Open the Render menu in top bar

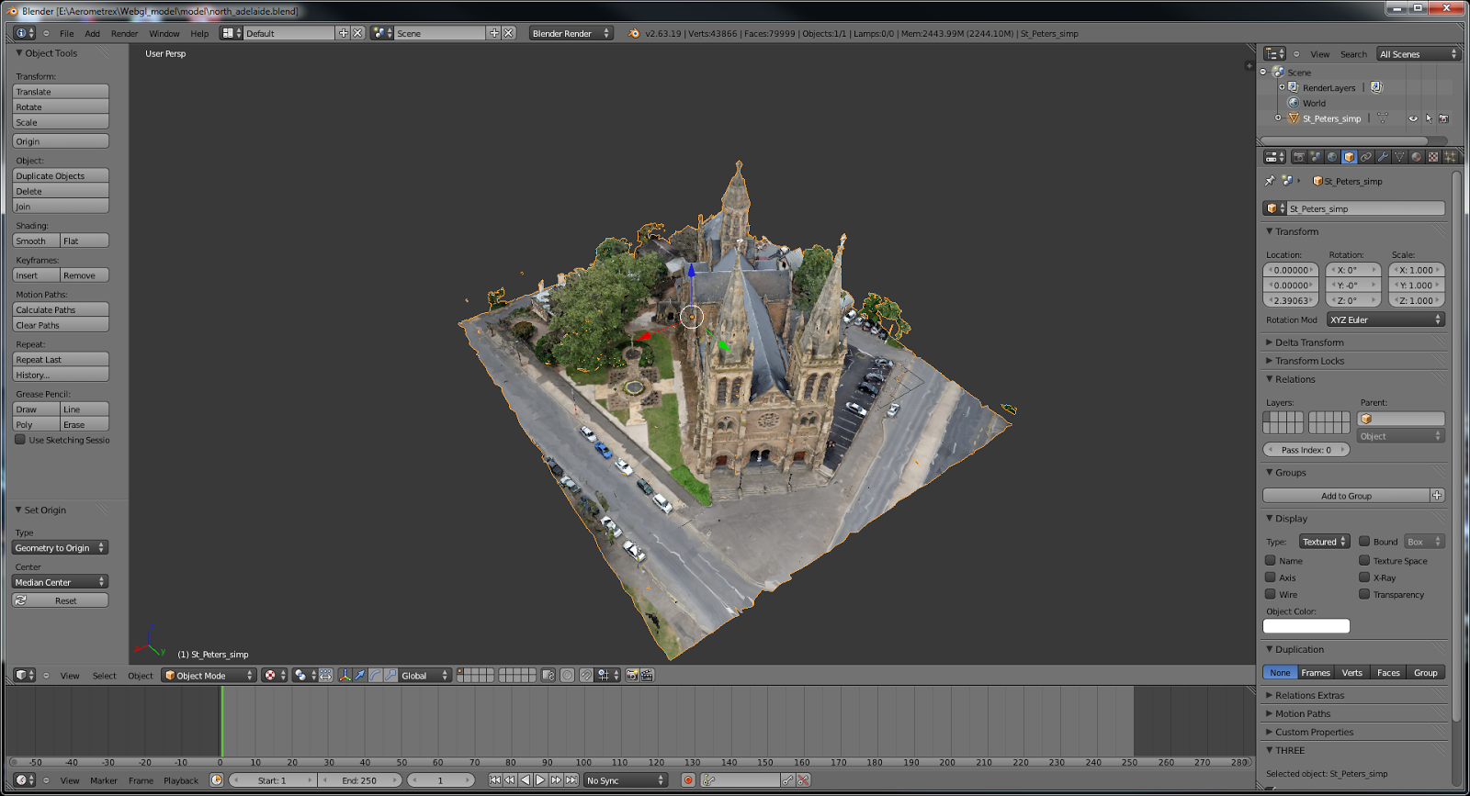coord(124,34)
